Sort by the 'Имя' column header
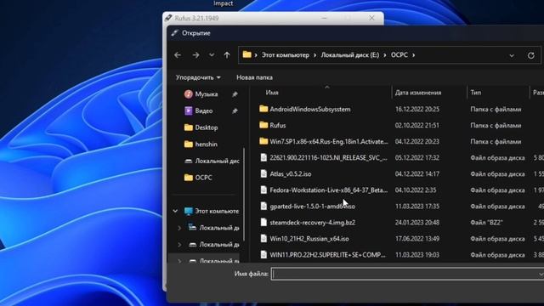Viewport: 544px width, 306px height. (272, 93)
